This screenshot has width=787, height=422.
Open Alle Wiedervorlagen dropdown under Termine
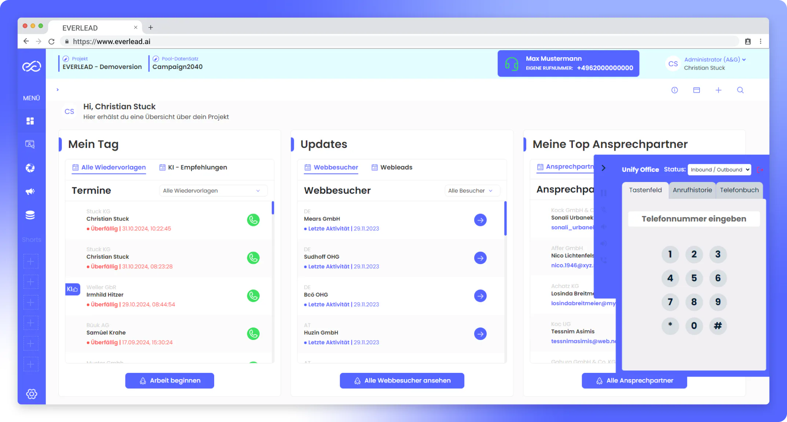[x=213, y=190]
